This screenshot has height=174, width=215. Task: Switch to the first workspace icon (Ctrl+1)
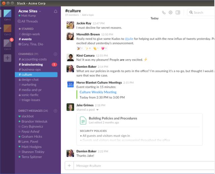tap(7, 13)
